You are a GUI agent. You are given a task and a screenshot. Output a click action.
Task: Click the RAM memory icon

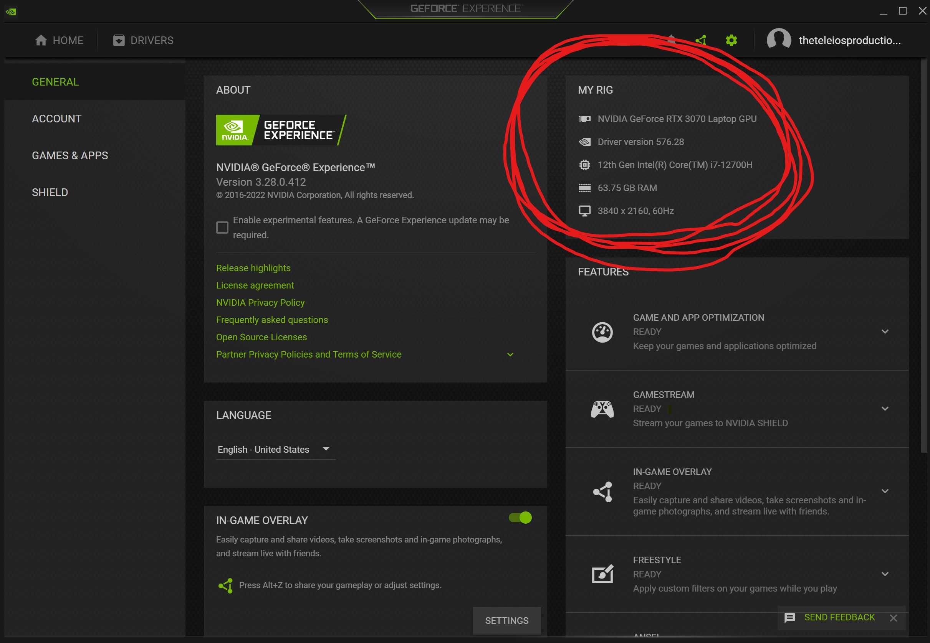tap(584, 188)
